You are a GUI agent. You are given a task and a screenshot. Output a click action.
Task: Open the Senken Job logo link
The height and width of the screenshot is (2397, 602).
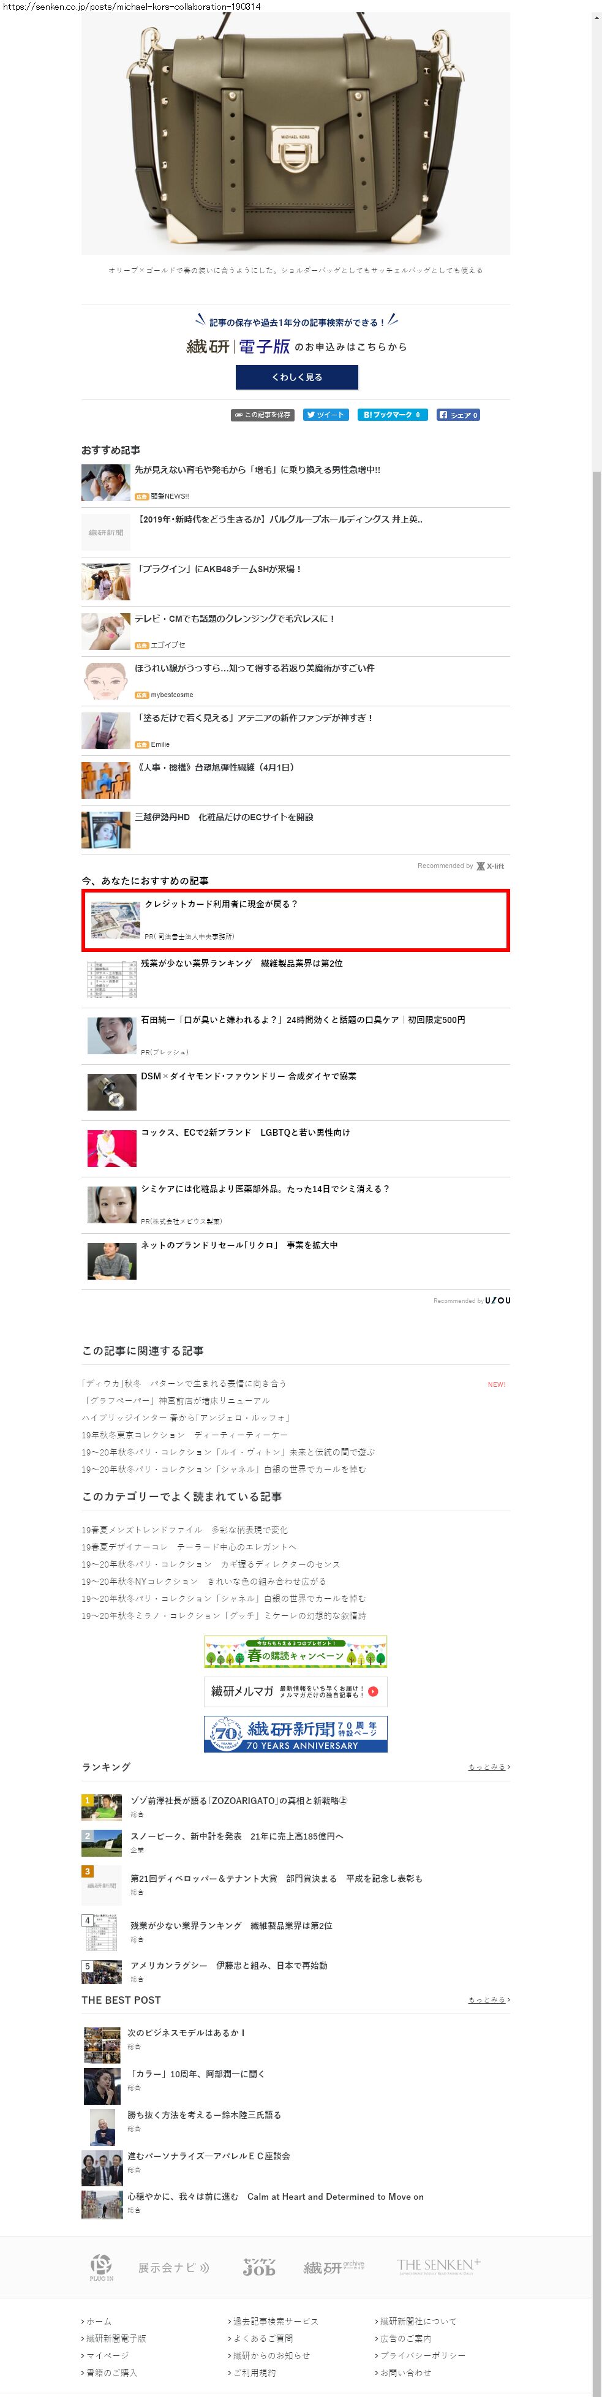click(x=258, y=2268)
